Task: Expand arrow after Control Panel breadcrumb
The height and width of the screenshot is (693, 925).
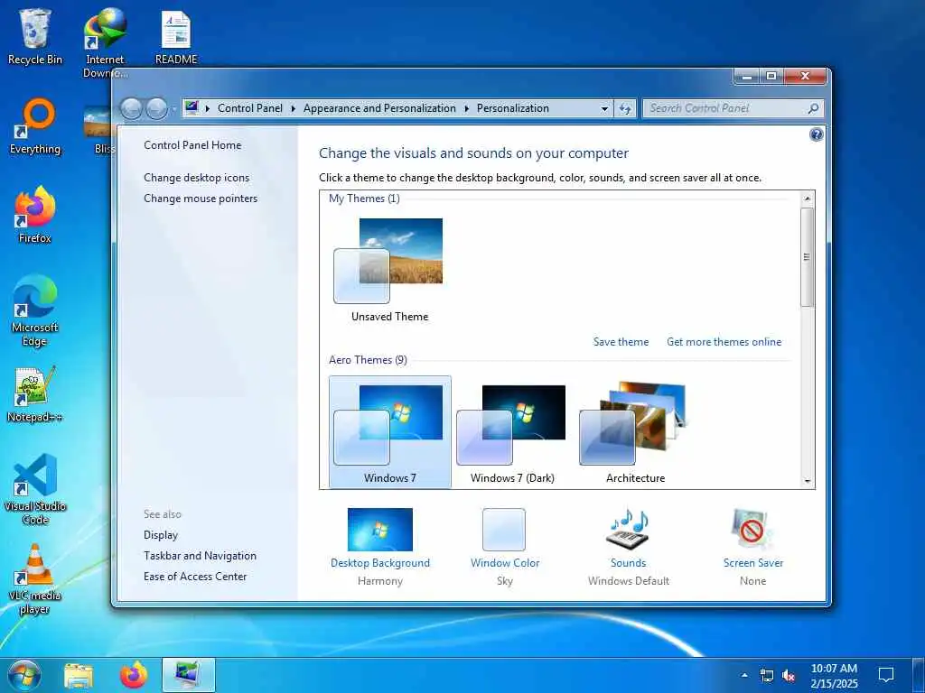Action: 294,108
